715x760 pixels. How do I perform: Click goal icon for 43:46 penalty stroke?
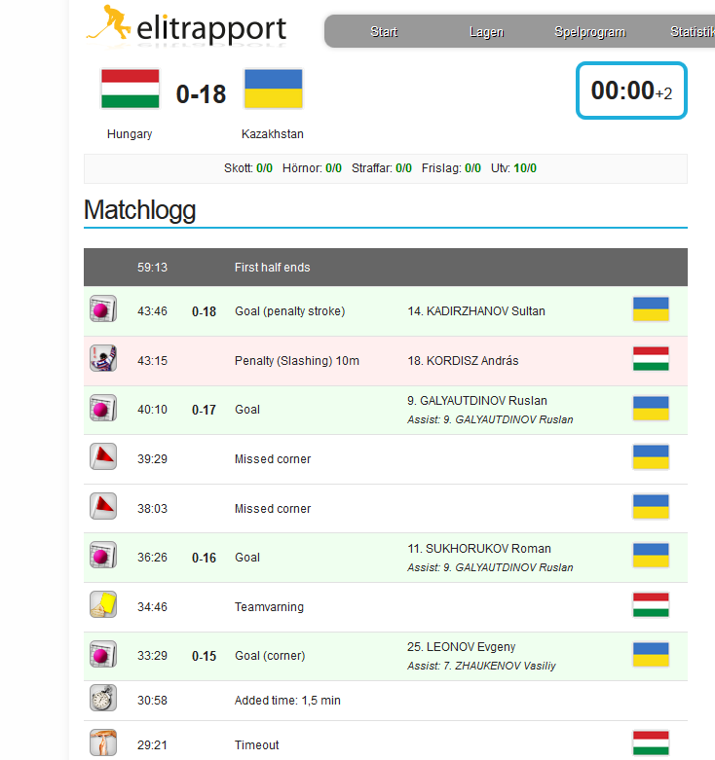pos(103,308)
